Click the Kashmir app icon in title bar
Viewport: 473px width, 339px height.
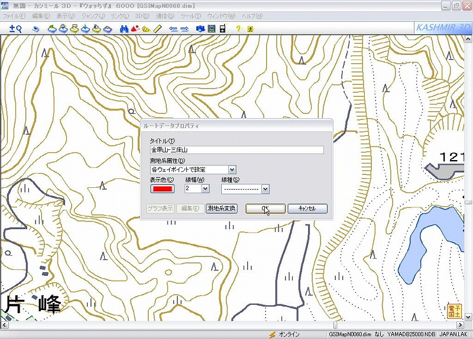tap(5, 5)
